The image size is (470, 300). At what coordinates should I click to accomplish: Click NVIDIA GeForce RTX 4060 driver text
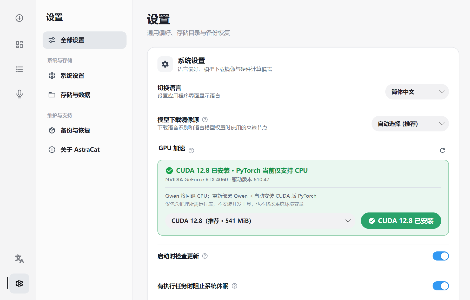[x=217, y=179]
